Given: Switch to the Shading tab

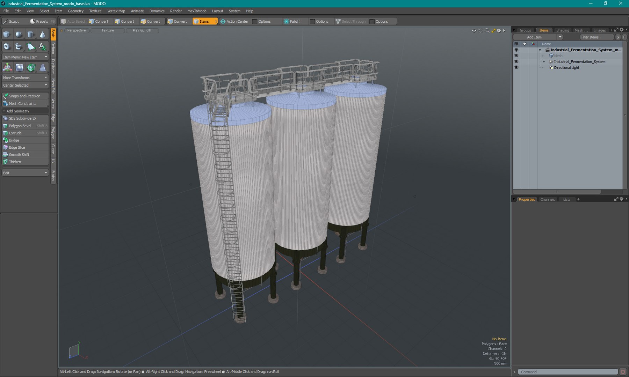Looking at the screenshot, I should [x=562, y=30].
